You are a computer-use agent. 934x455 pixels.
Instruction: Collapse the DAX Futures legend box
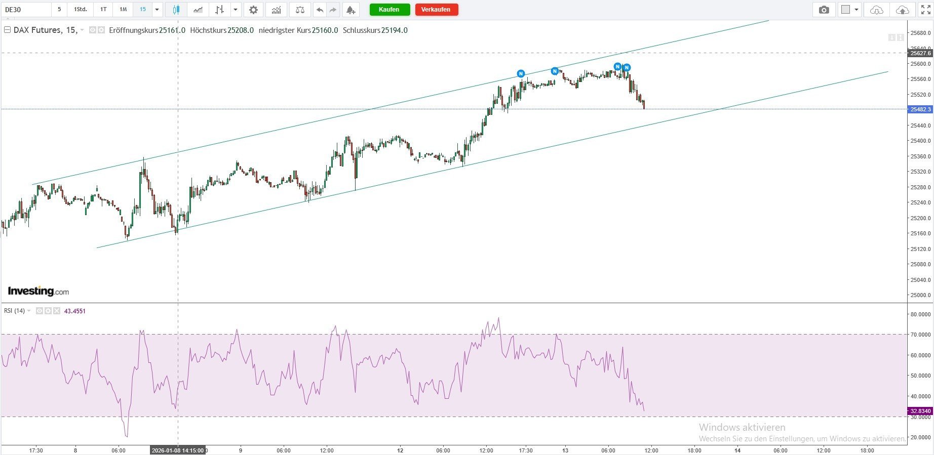click(7, 30)
